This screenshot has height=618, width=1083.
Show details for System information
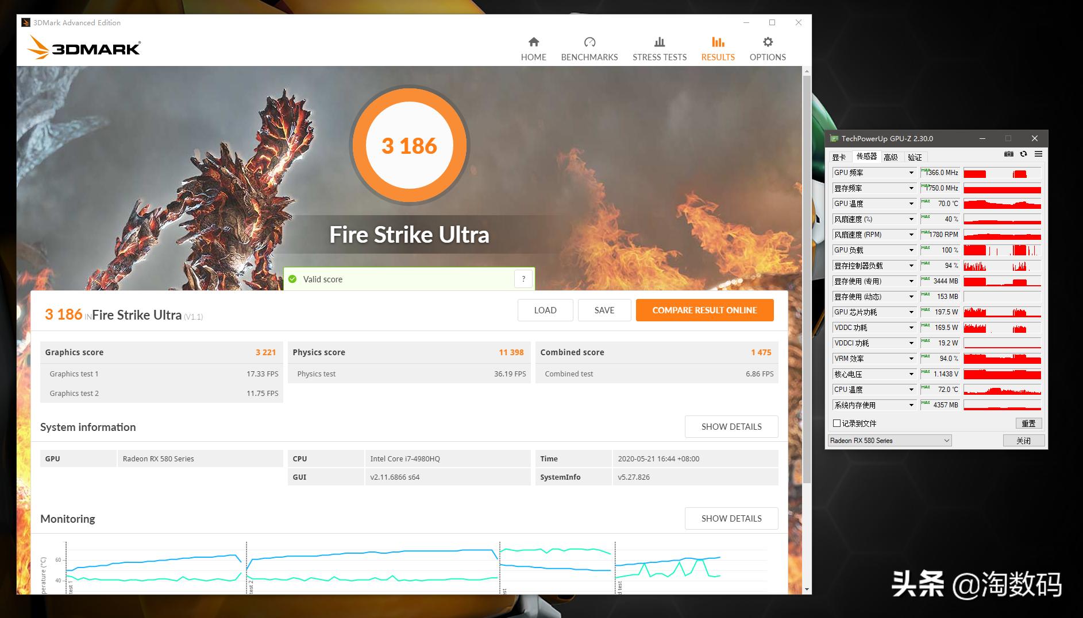click(x=731, y=427)
